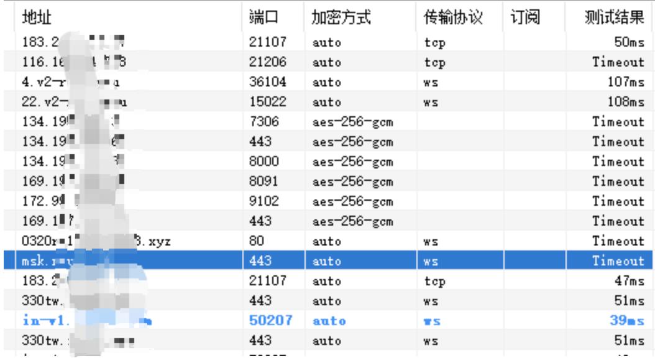Select the 172.9 server on port 9102
The image size is (655, 358).
(124, 202)
